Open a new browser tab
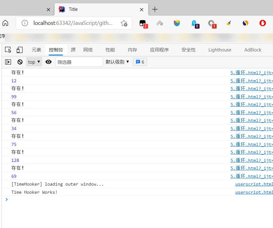The height and width of the screenshot is (228, 273). pyautogui.click(x=155, y=9)
